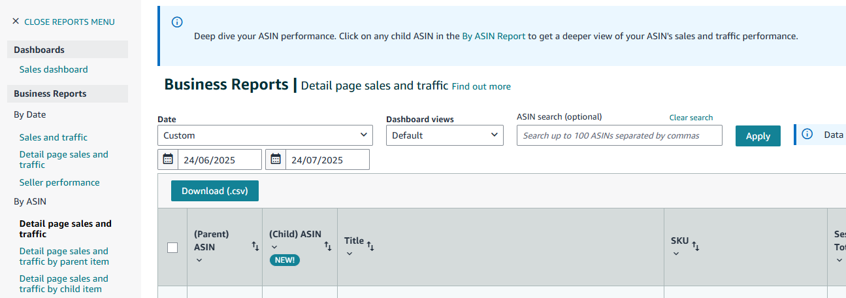846x298 pixels.
Task: Click the start date field 24/06/2025
Action: (x=220, y=159)
